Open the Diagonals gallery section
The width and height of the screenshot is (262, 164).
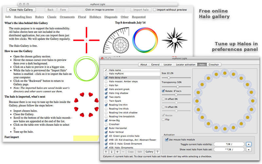click(x=111, y=17)
